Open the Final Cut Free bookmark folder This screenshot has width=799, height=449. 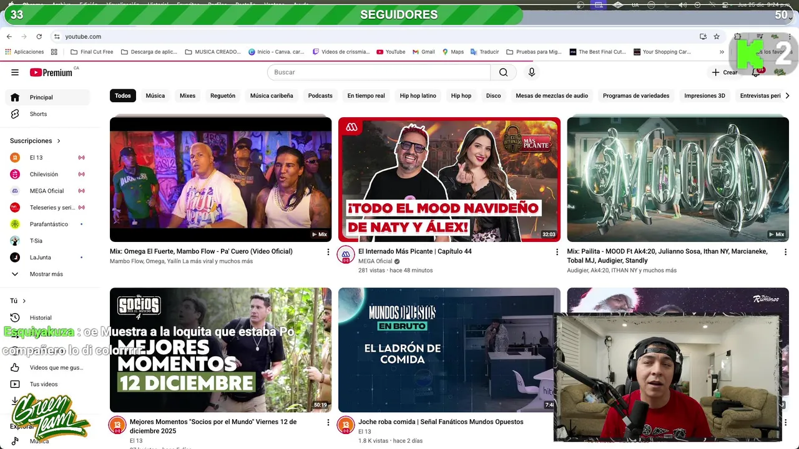point(92,52)
